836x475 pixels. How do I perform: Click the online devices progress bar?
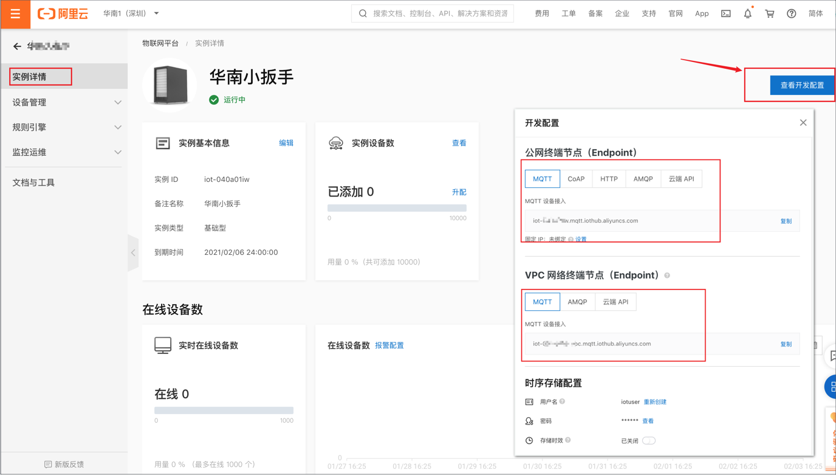tap(224, 411)
